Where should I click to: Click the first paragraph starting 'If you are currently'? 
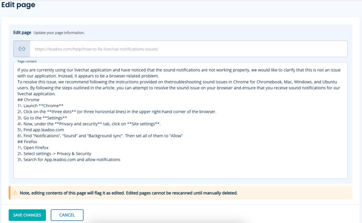click(179, 73)
